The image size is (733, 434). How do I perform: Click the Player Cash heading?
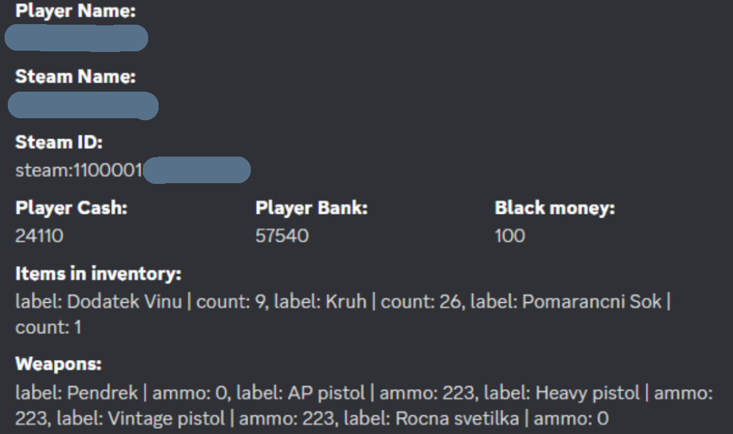(71, 208)
